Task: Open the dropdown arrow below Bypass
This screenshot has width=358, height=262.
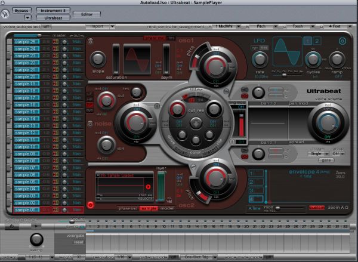Action: click(x=27, y=17)
